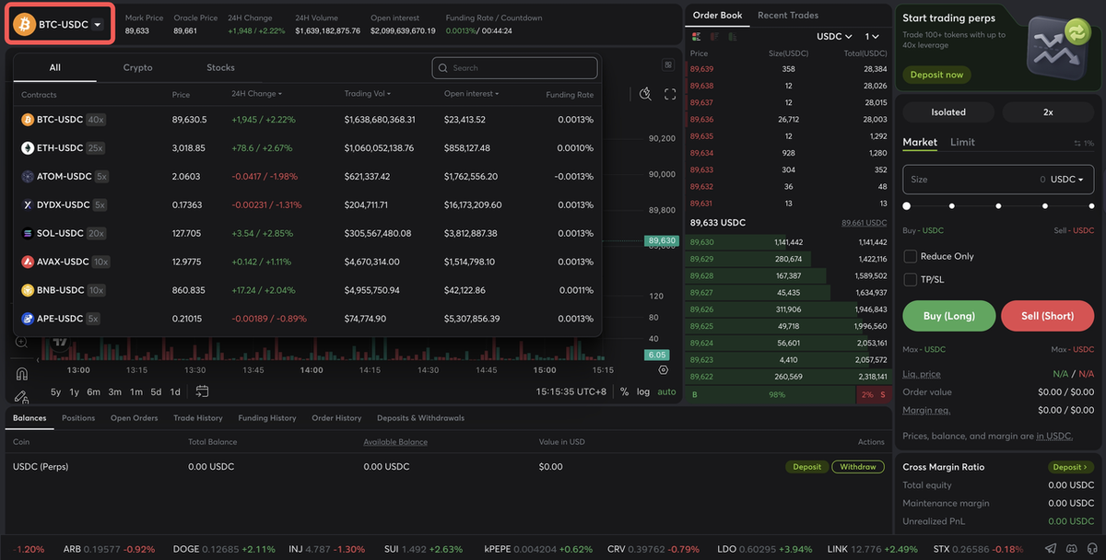
Task: Sort contracts by Trading Vol
Action: 368,94
